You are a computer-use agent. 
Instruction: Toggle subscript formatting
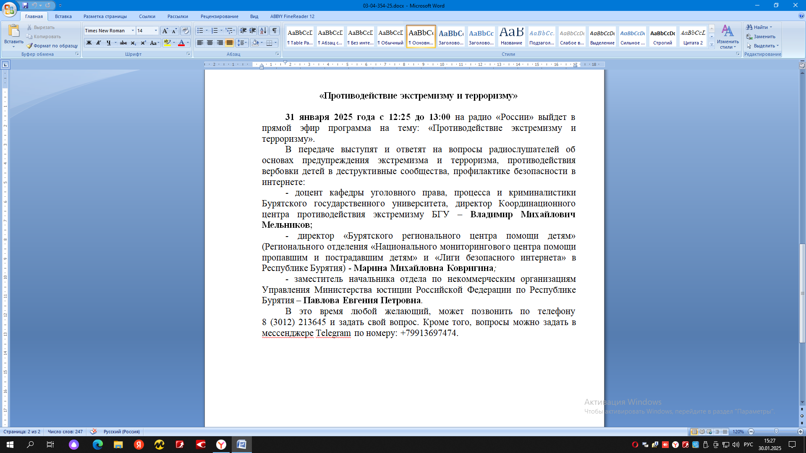pos(133,43)
